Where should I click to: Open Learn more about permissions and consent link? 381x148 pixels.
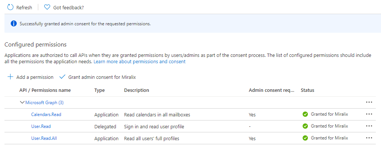140,62
